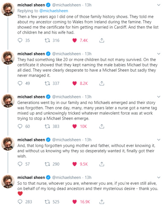
Task: Toggle the heart on the 8.2K-likes tweet
Action: pyautogui.click(x=75, y=83)
